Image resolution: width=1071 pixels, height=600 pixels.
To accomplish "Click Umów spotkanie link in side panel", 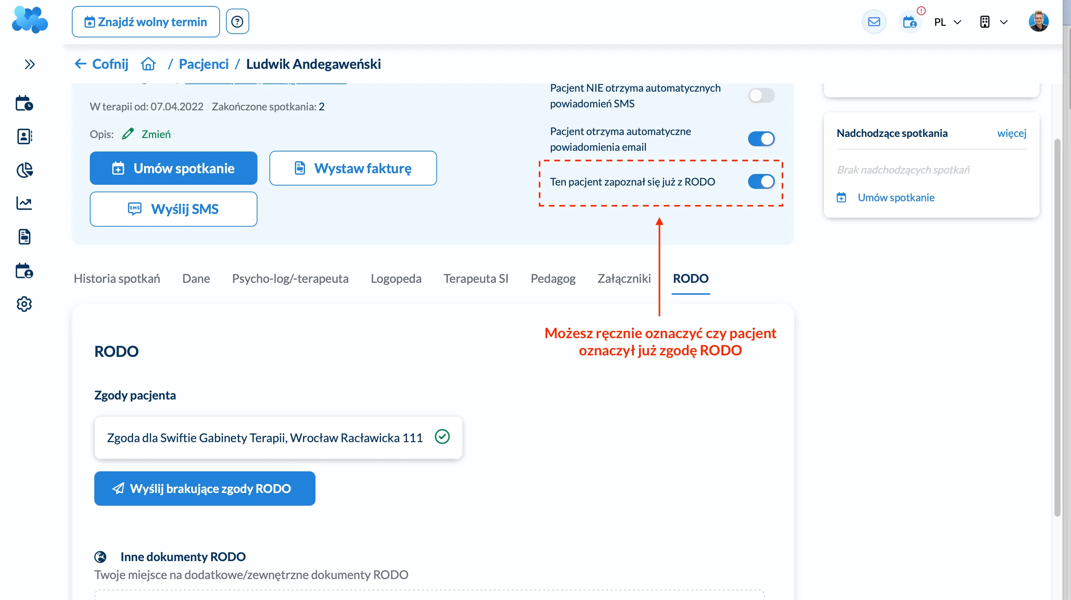I will tap(896, 198).
